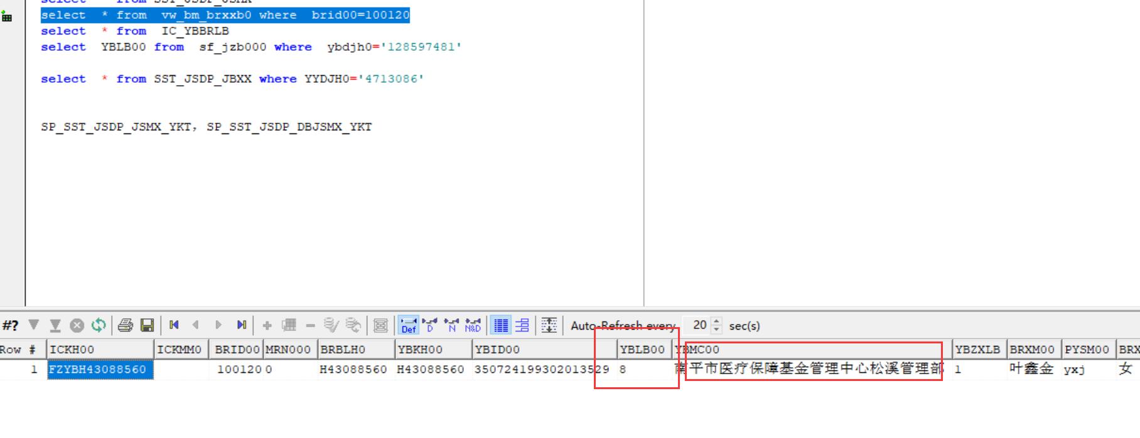Go to the first record
The width and height of the screenshot is (1140, 438).
[174, 325]
